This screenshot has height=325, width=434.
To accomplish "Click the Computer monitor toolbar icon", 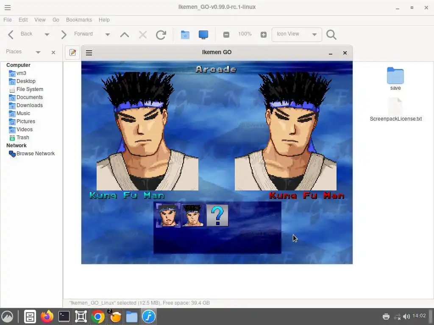I will (x=203, y=35).
